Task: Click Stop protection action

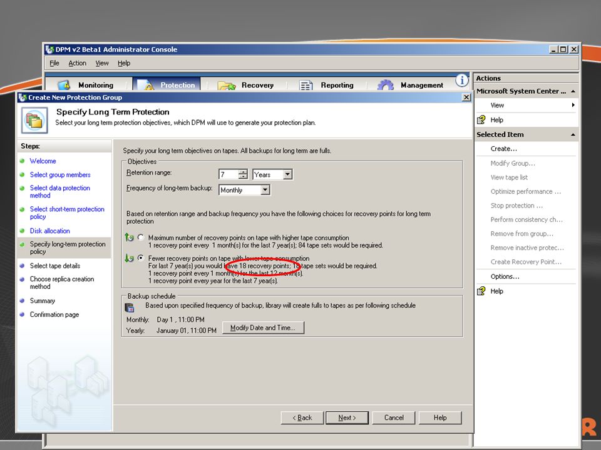Action: [516, 206]
